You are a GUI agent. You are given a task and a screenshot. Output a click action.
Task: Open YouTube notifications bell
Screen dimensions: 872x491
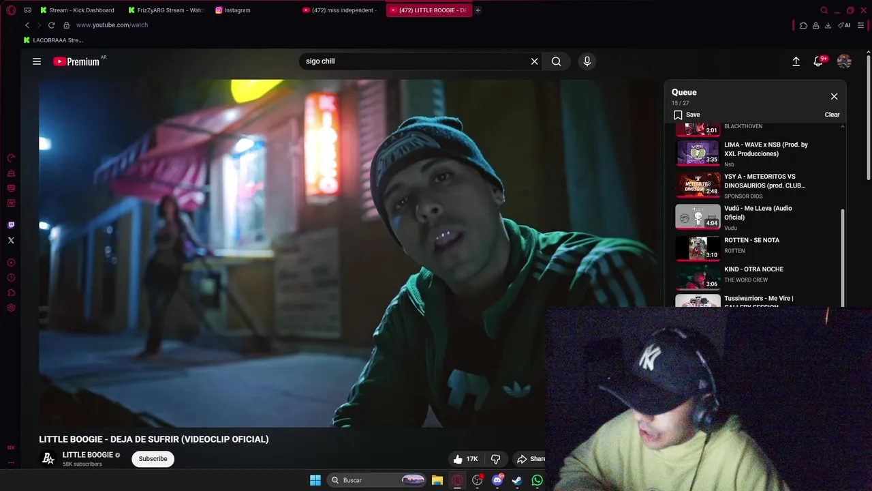pyautogui.click(x=819, y=61)
